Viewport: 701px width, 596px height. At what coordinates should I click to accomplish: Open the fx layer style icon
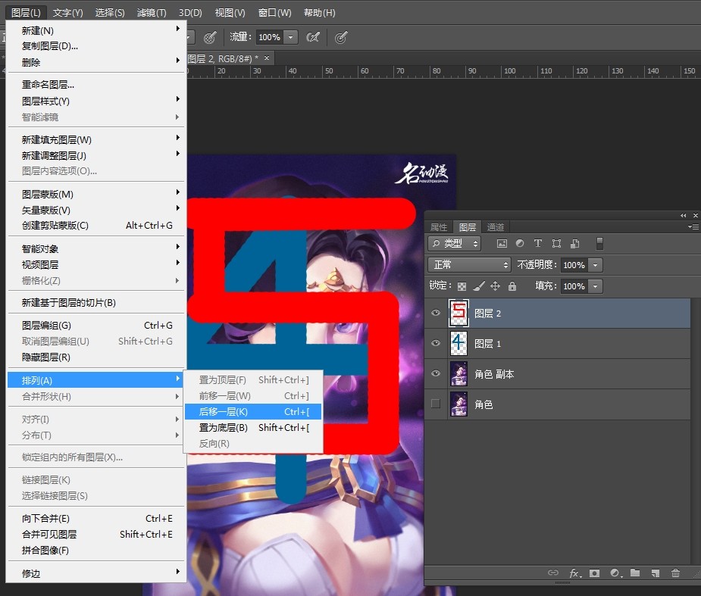(574, 573)
